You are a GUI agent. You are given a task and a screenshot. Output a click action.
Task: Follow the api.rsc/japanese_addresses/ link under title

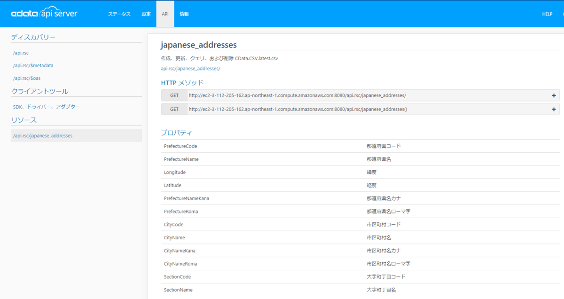pos(190,69)
